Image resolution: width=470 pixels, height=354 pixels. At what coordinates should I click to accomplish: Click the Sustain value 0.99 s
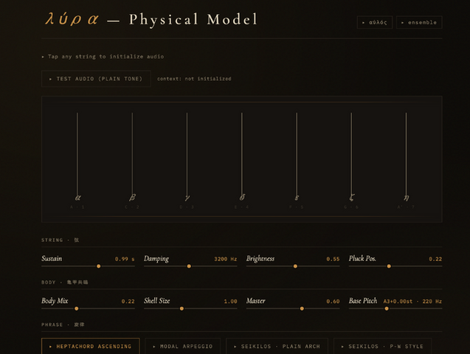tap(125, 259)
